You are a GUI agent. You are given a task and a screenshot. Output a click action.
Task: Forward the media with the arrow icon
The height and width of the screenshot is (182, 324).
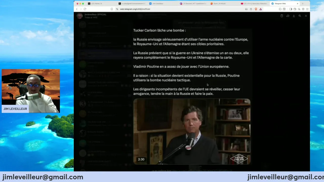click(288, 16)
